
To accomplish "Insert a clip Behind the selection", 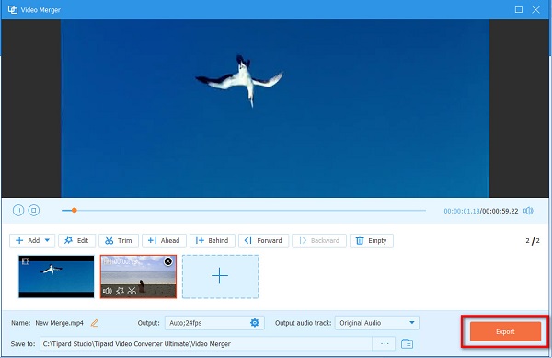I will click(213, 240).
